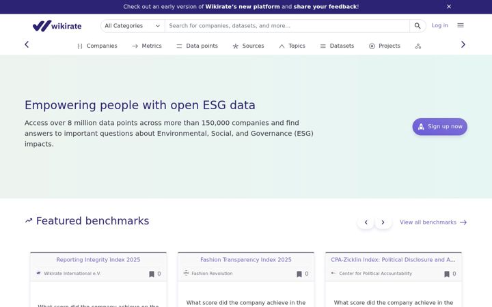Open CPA-Zicklin Index title link

coord(393,260)
